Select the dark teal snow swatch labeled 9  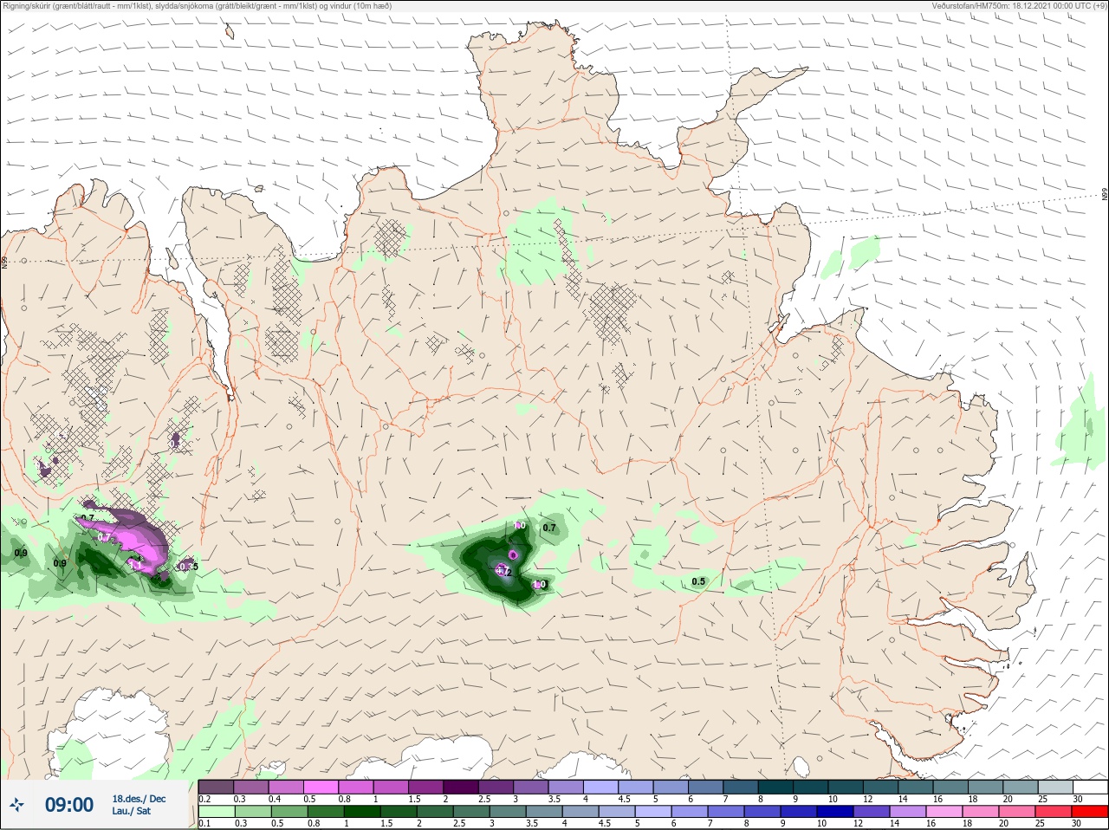pos(810,787)
